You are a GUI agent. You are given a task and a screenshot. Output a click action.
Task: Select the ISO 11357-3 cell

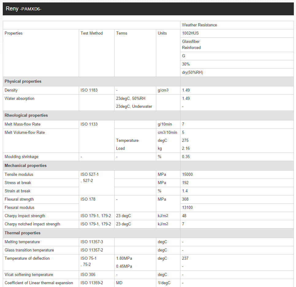(97, 242)
